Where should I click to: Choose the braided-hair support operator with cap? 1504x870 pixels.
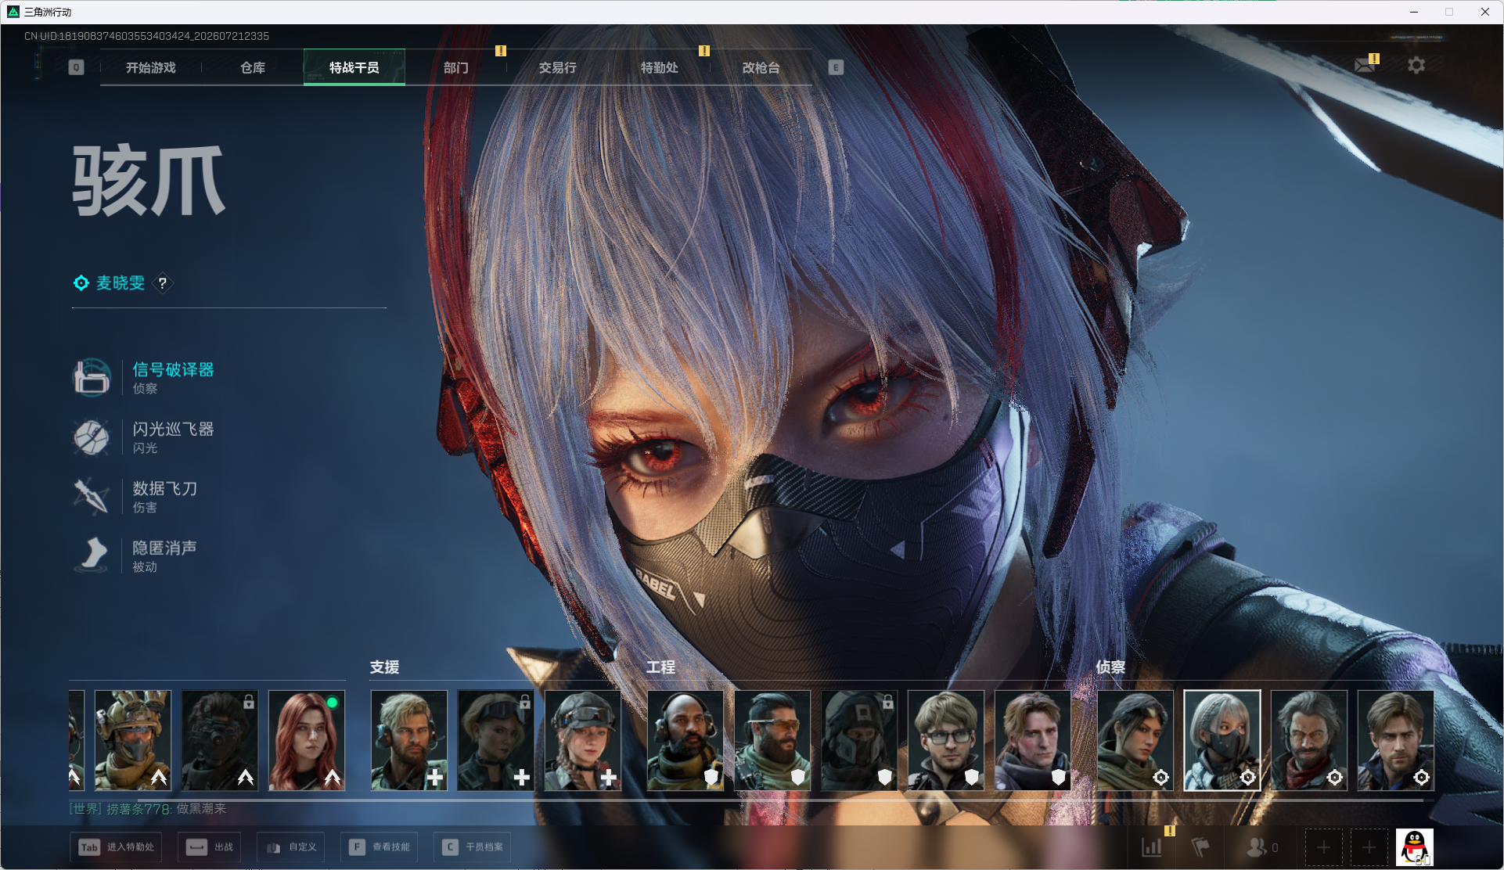(583, 740)
